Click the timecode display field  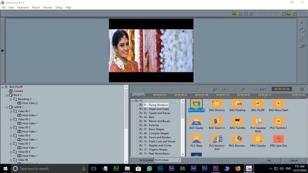pos(282,89)
